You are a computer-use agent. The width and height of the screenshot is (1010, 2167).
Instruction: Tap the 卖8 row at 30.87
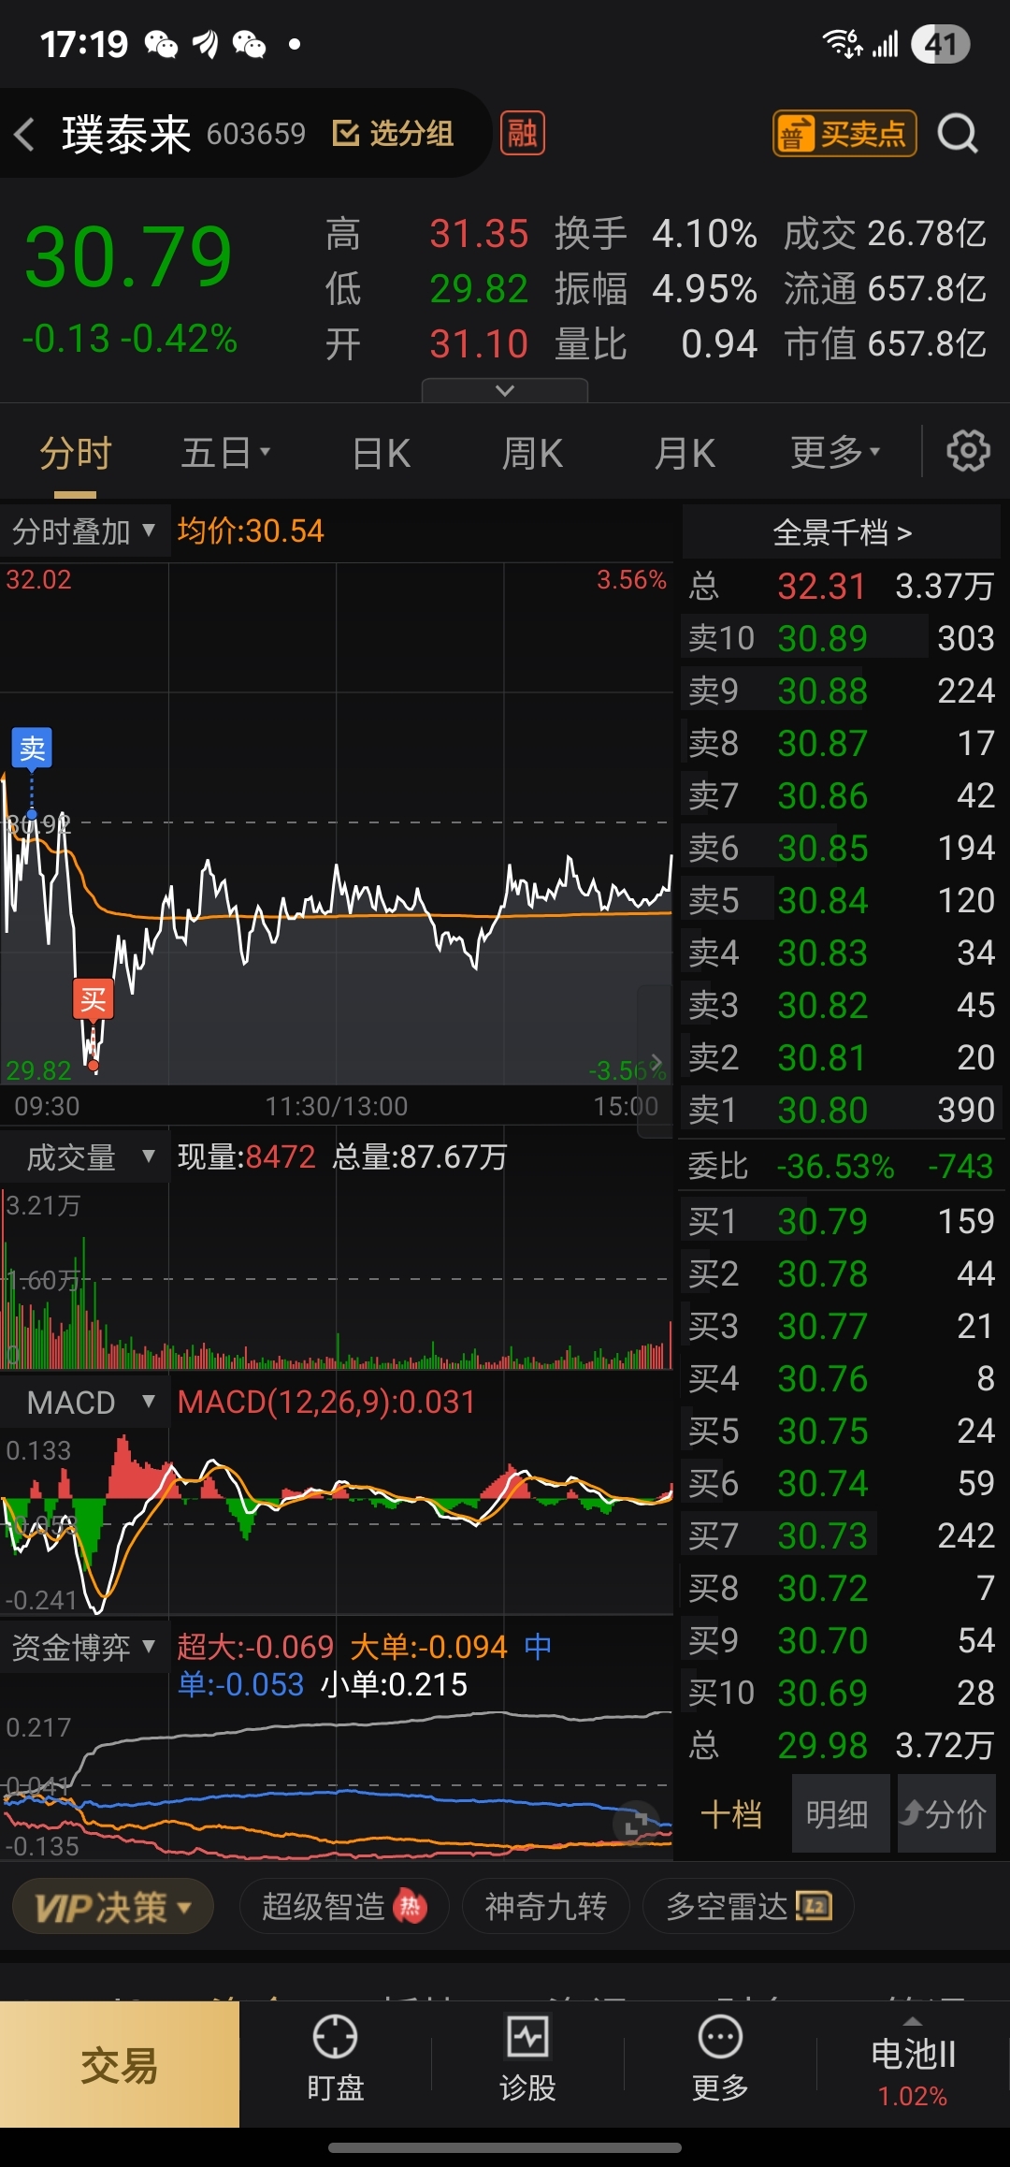[x=842, y=743]
